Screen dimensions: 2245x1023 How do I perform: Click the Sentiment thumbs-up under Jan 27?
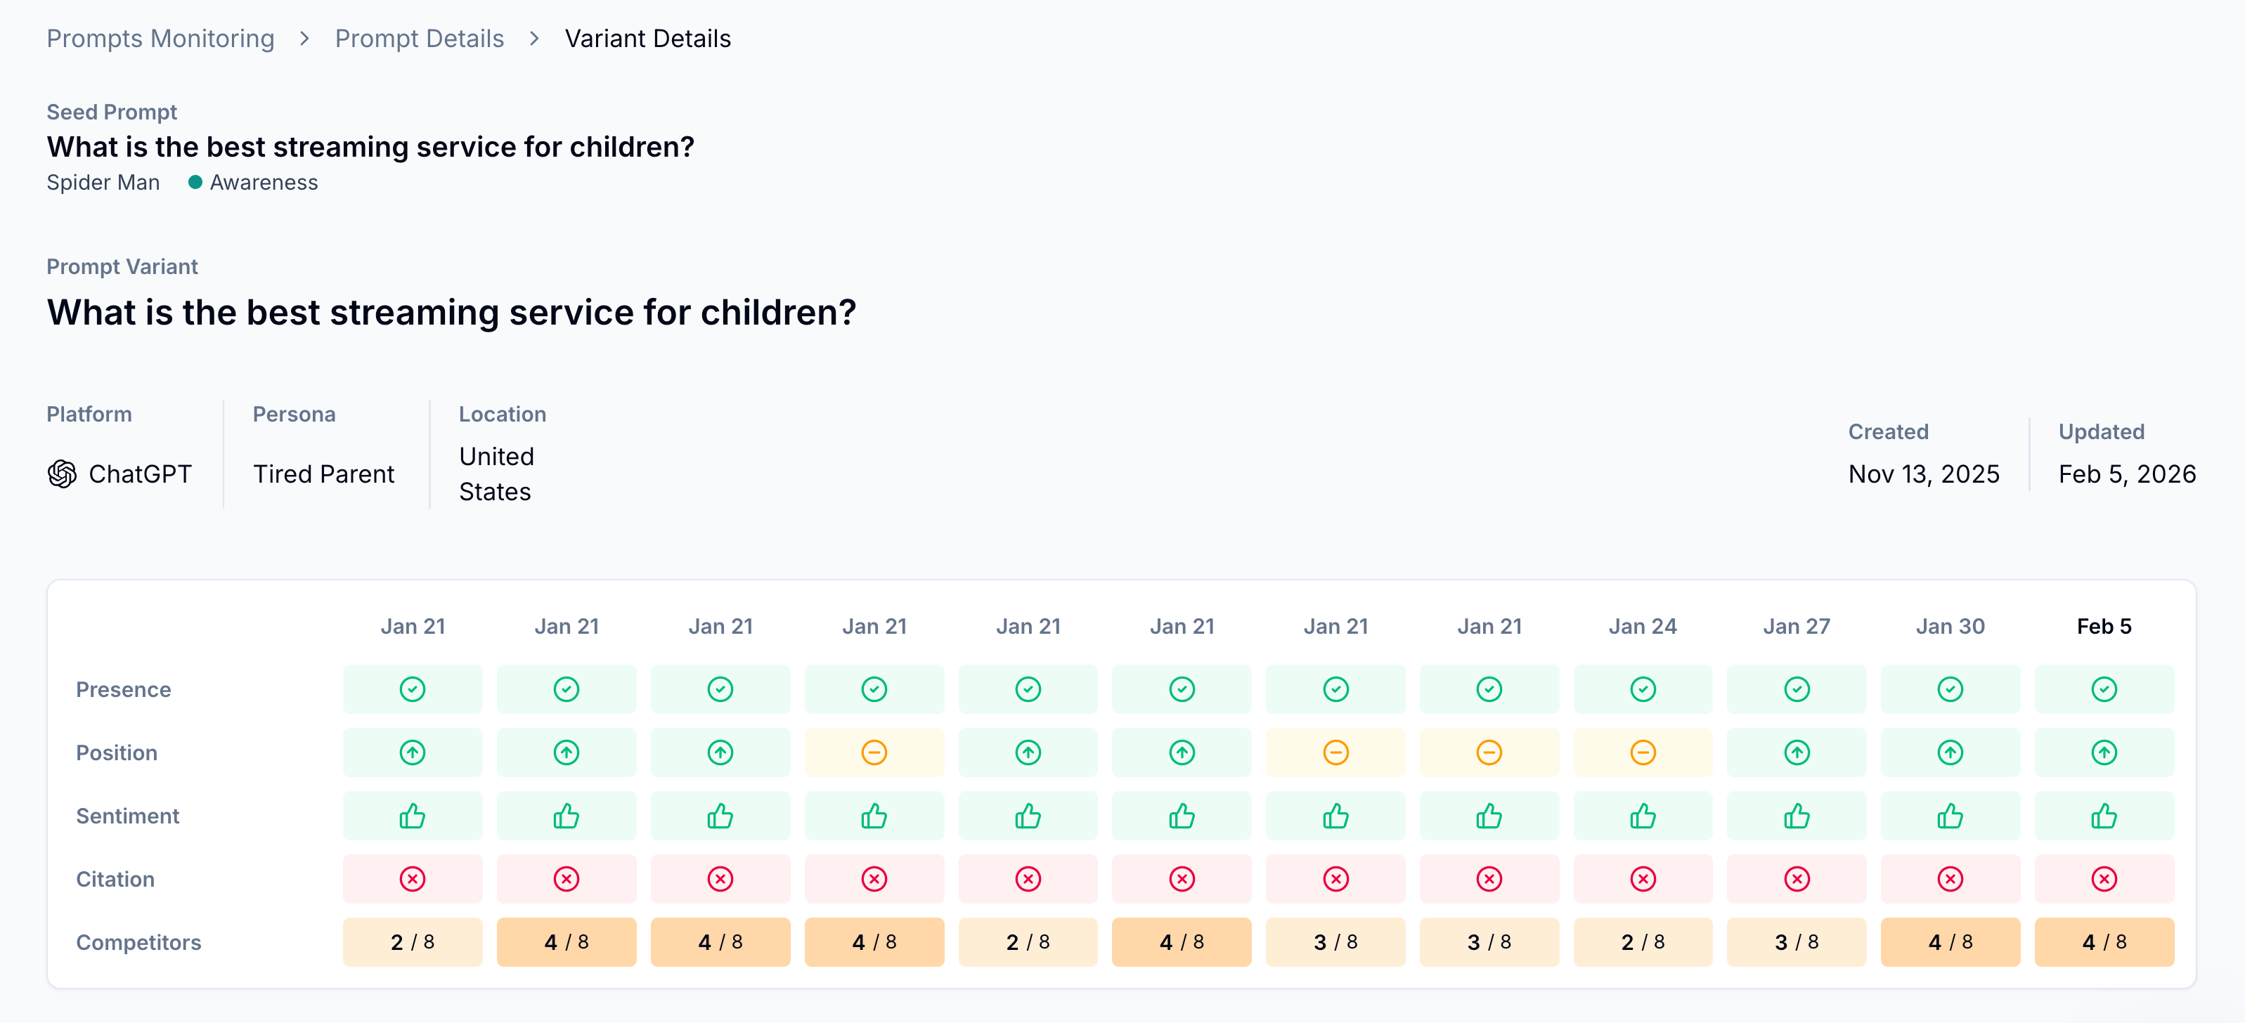(x=1796, y=816)
